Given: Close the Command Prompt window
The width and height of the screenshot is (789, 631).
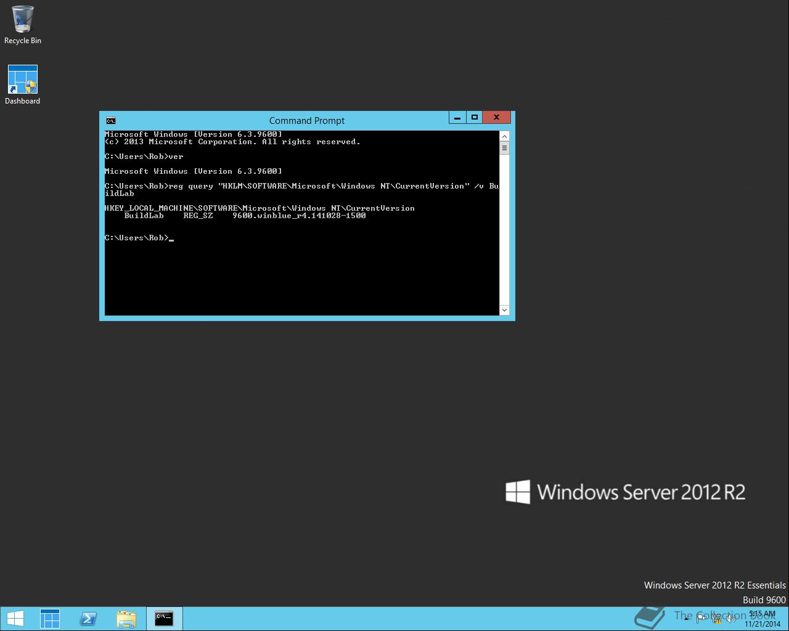Looking at the screenshot, I should (497, 117).
